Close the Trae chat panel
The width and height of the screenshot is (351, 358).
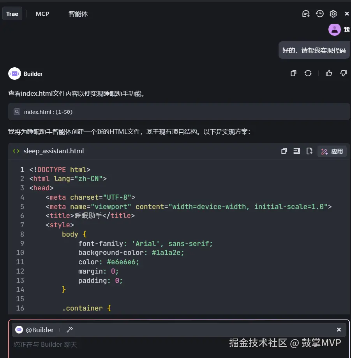coord(346,14)
